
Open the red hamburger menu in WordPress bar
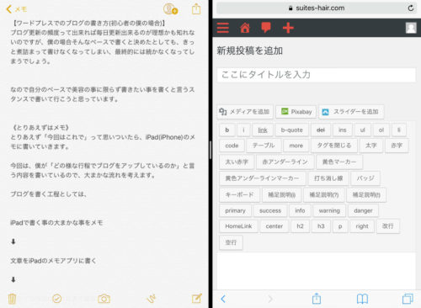(223, 28)
